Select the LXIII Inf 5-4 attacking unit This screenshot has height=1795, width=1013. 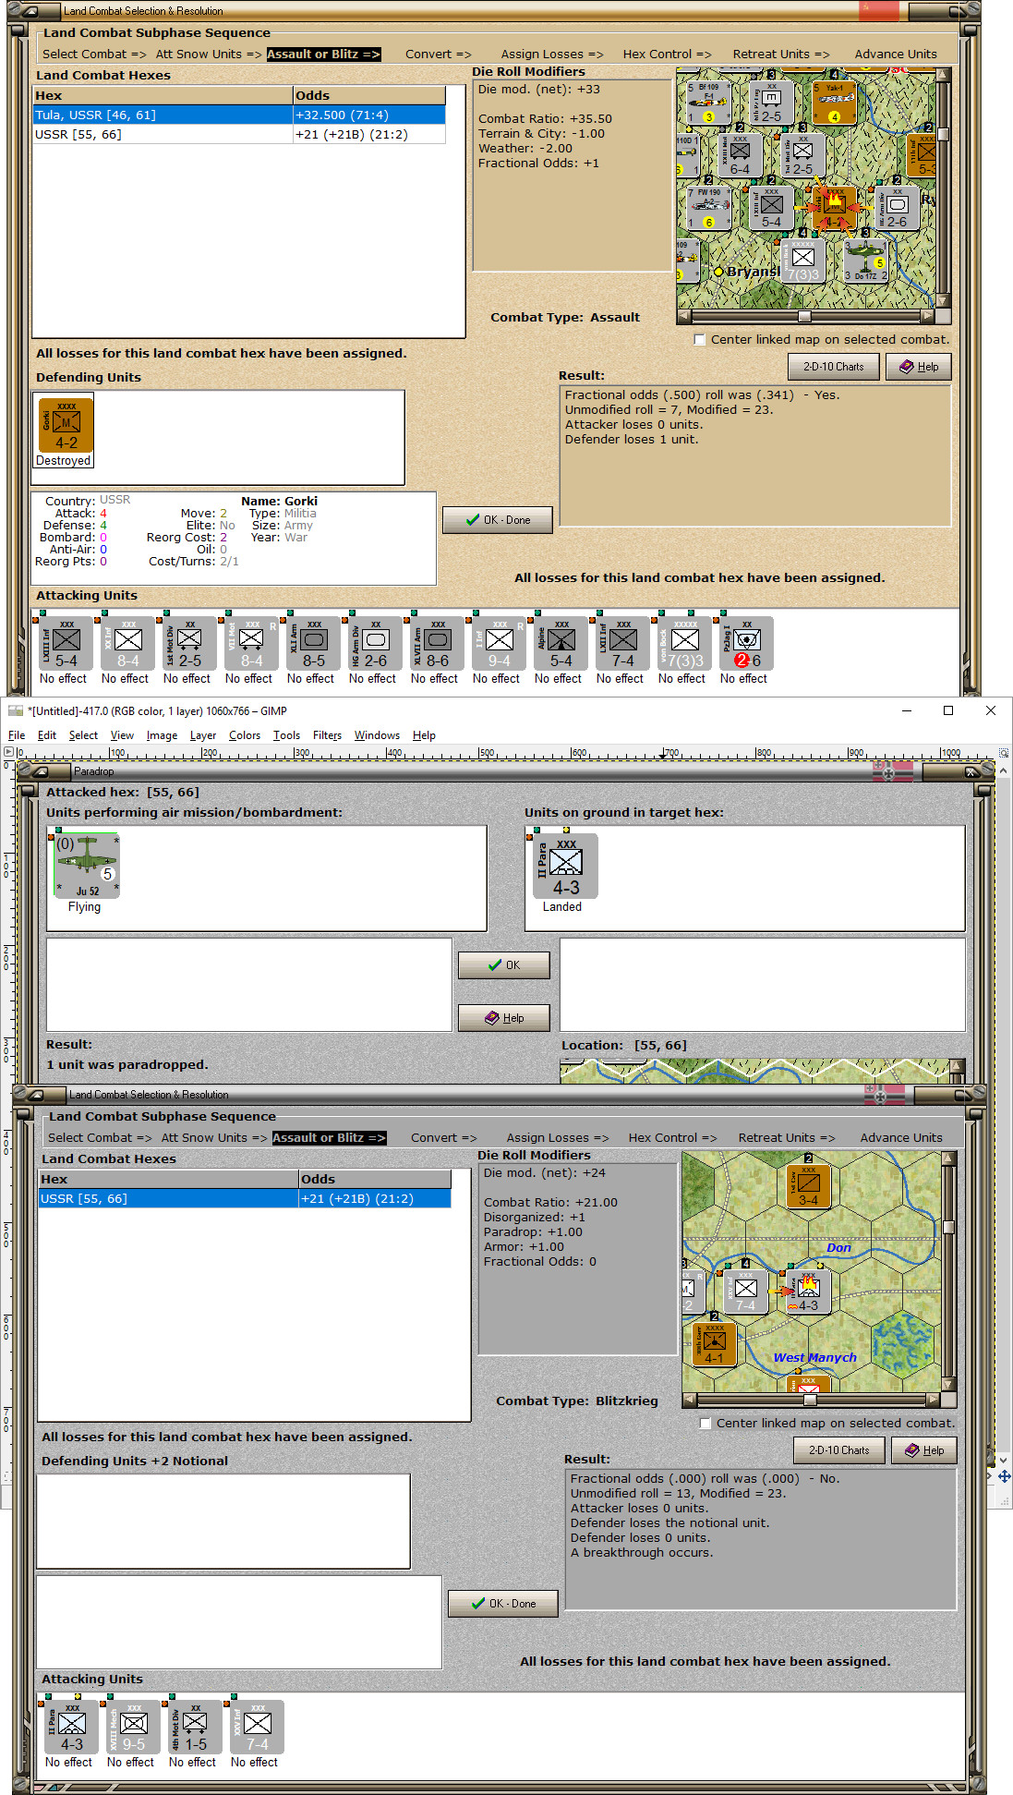[x=66, y=644]
